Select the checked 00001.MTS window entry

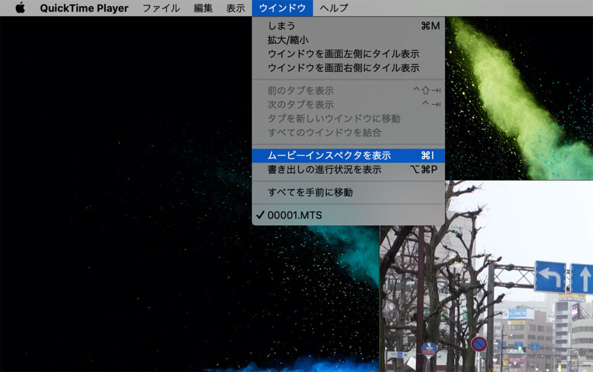coord(294,215)
